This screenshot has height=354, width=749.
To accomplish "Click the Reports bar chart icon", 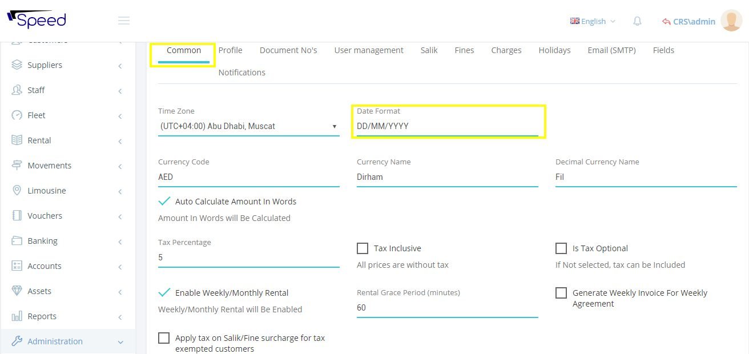I will pos(17,316).
